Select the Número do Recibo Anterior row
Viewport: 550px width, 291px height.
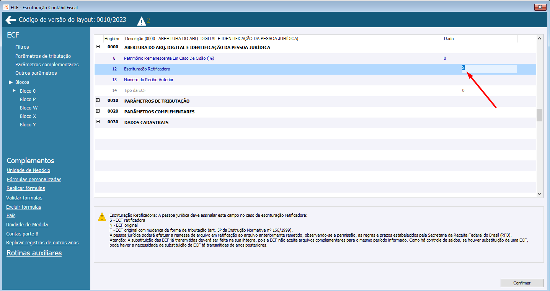(x=315, y=80)
